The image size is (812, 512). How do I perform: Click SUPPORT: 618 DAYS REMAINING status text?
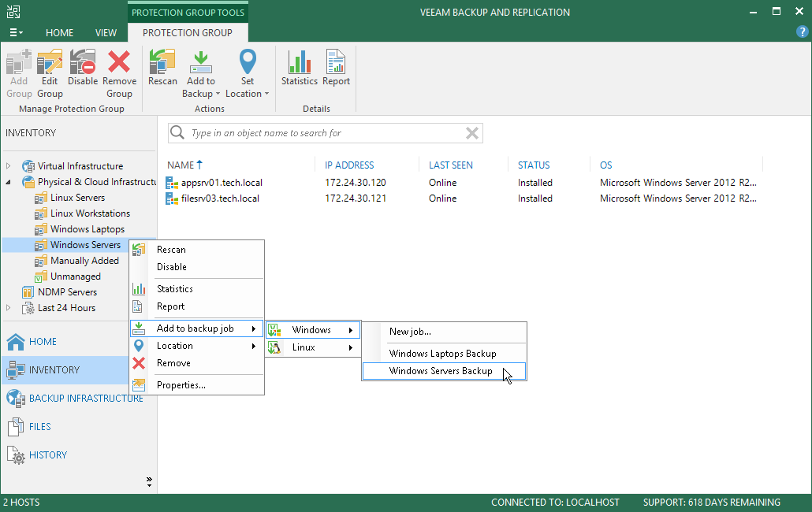[712, 503]
